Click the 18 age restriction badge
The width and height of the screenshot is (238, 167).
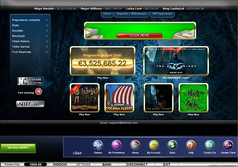click(x=38, y=92)
